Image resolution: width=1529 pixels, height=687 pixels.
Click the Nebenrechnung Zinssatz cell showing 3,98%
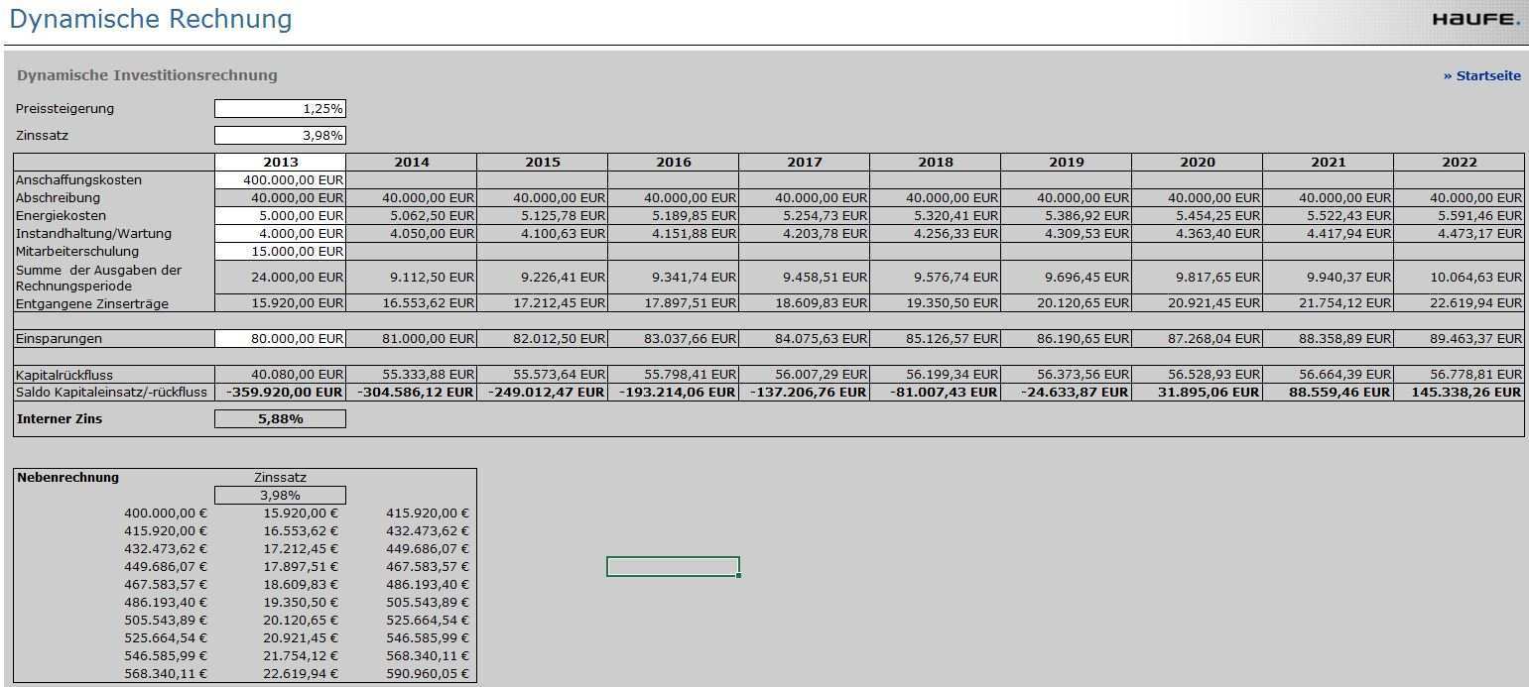point(280,496)
